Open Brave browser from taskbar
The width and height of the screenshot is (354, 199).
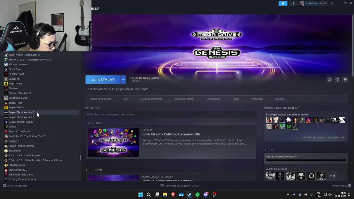pyautogui.click(x=173, y=195)
